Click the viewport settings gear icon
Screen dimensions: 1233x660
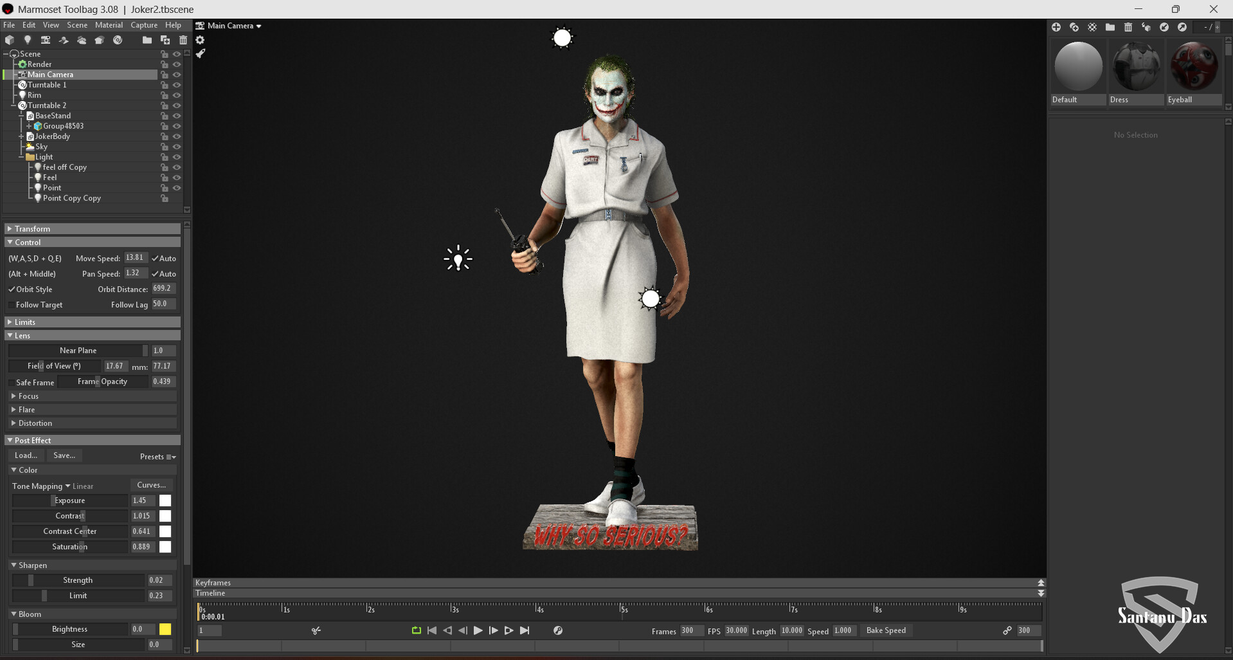(x=200, y=40)
